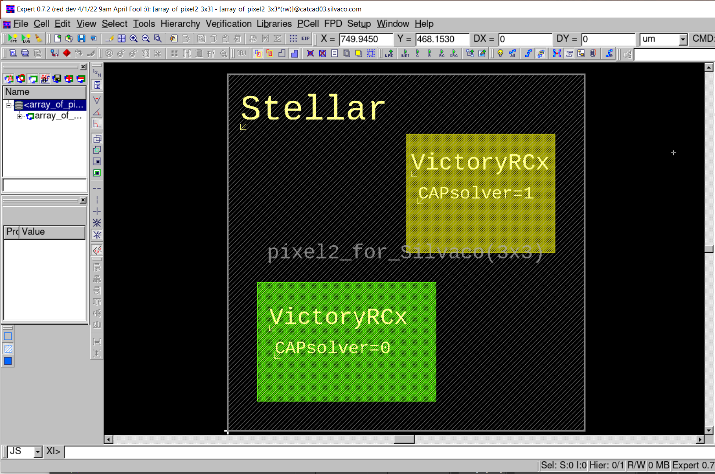The height and width of the screenshot is (474, 715).
Task: Open the JS script language dropdown
Action: (38, 452)
